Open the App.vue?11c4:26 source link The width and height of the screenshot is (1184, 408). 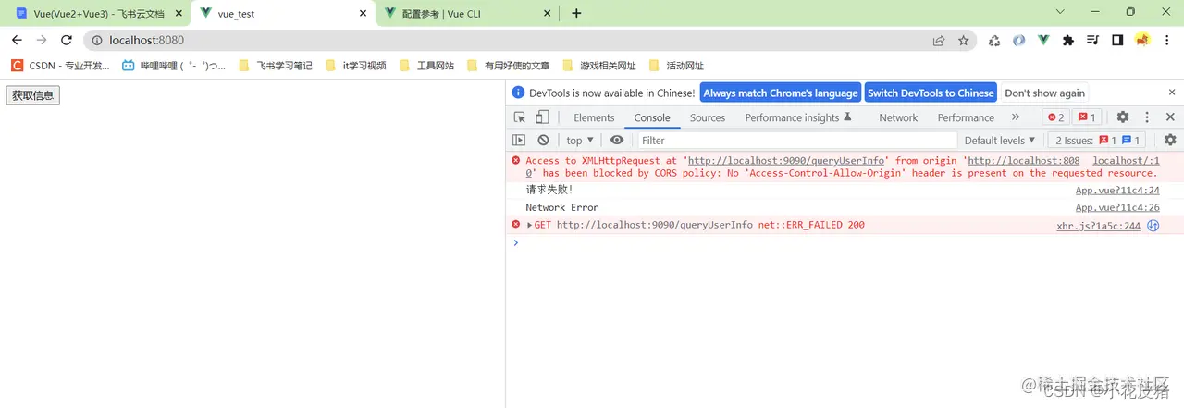(1117, 207)
